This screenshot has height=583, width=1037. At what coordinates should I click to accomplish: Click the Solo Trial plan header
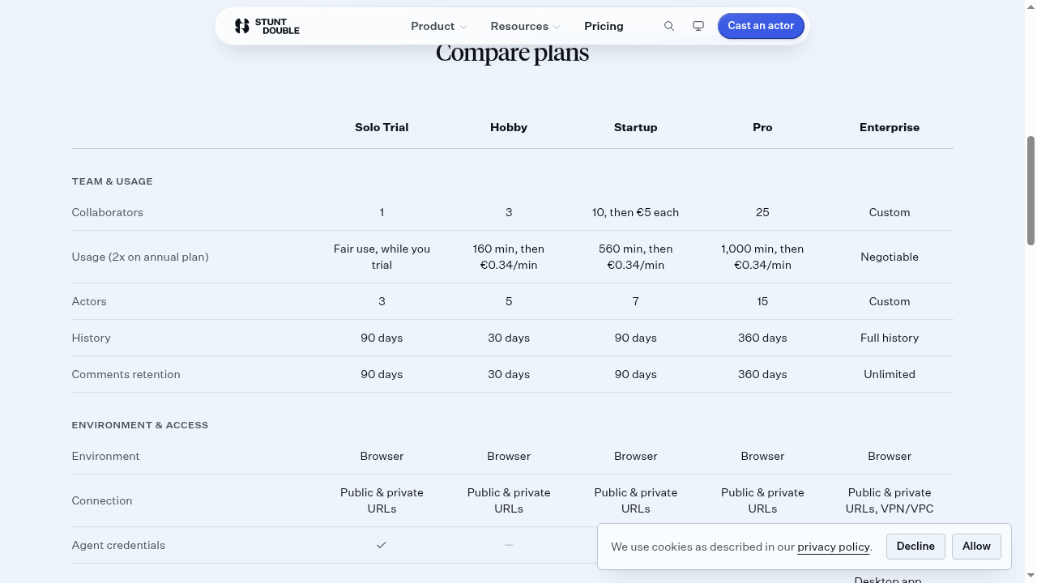[x=382, y=127]
